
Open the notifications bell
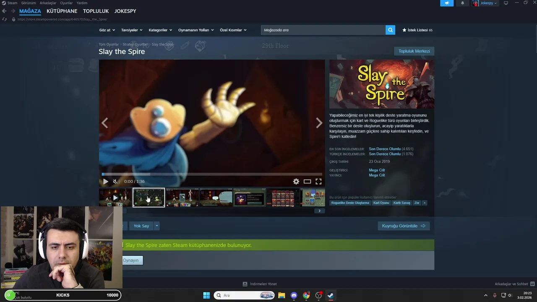coord(463,3)
